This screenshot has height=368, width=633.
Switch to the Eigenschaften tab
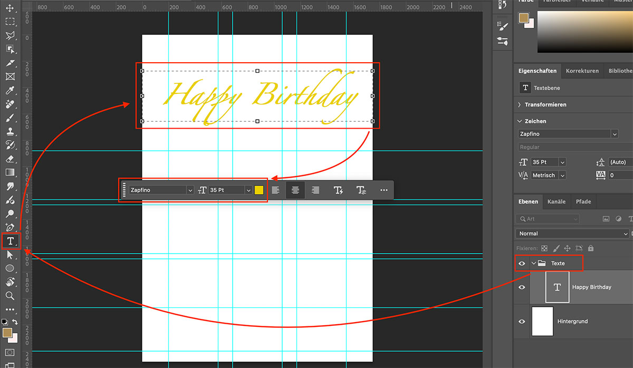pyautogui.click(x=538, y=71)
